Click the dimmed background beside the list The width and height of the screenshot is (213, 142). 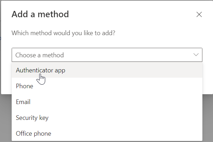(x=208, y=117)
